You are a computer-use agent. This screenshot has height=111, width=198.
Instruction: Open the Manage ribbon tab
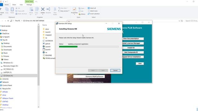[29, 5]
